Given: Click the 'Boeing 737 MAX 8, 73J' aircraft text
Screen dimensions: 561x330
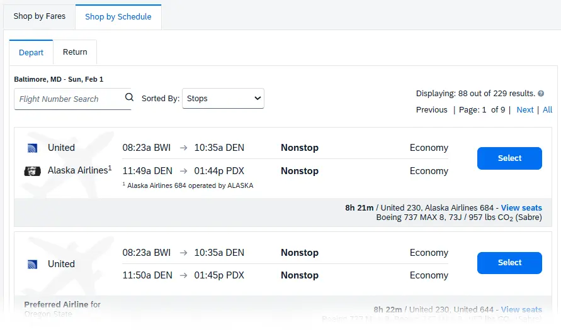Looking at the screenshot, I should (419, 217).
